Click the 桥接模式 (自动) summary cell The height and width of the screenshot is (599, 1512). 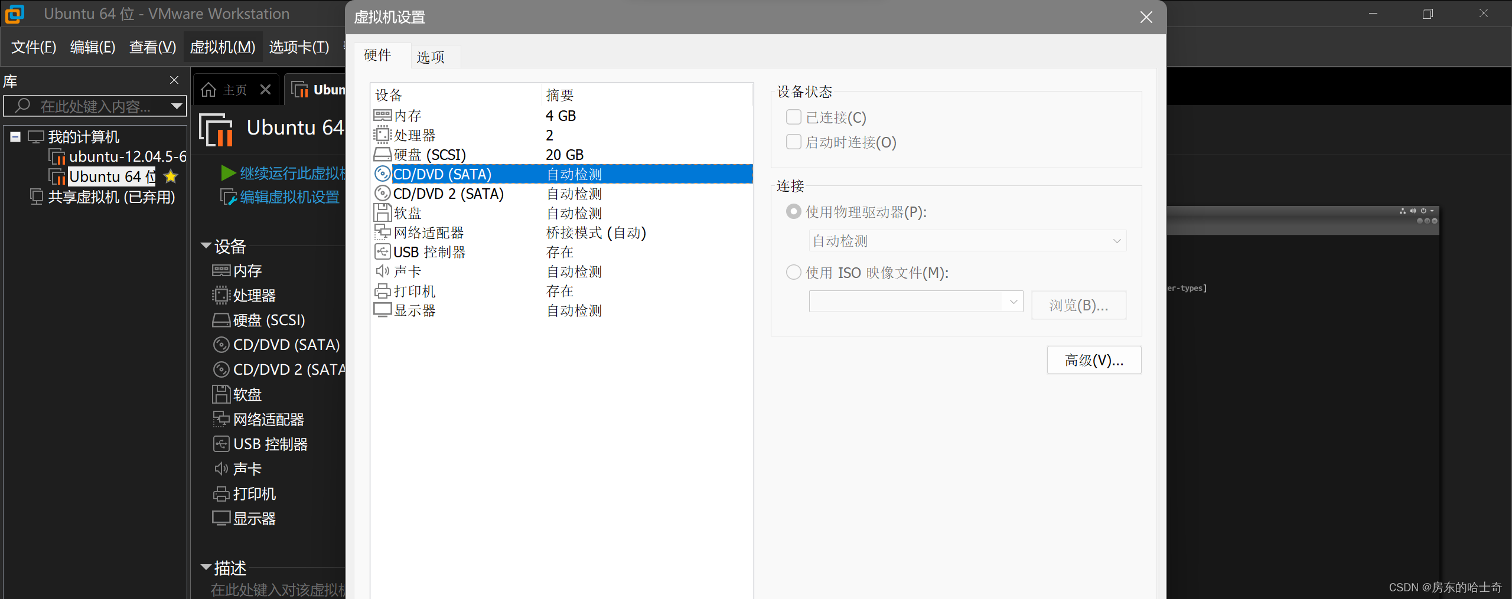[x=596, y=233]
